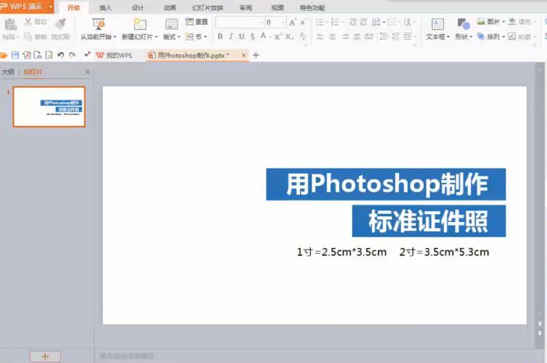Click the Save floppy disk icon
Image resolution: width=547 pixels, height=363 pixels.
pyautogui.click(x=15, y=55)
